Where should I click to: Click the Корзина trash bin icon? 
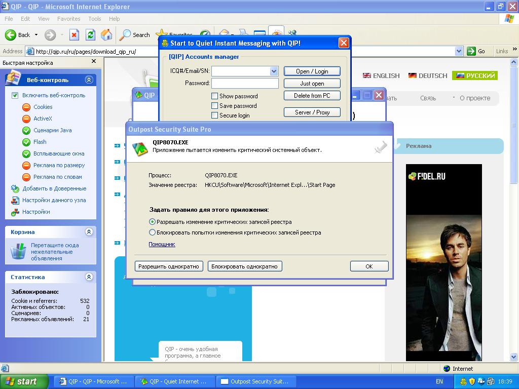pos(18,251)
